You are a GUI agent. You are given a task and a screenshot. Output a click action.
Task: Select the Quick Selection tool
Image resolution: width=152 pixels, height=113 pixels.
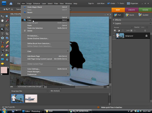(x=7, y=29)
